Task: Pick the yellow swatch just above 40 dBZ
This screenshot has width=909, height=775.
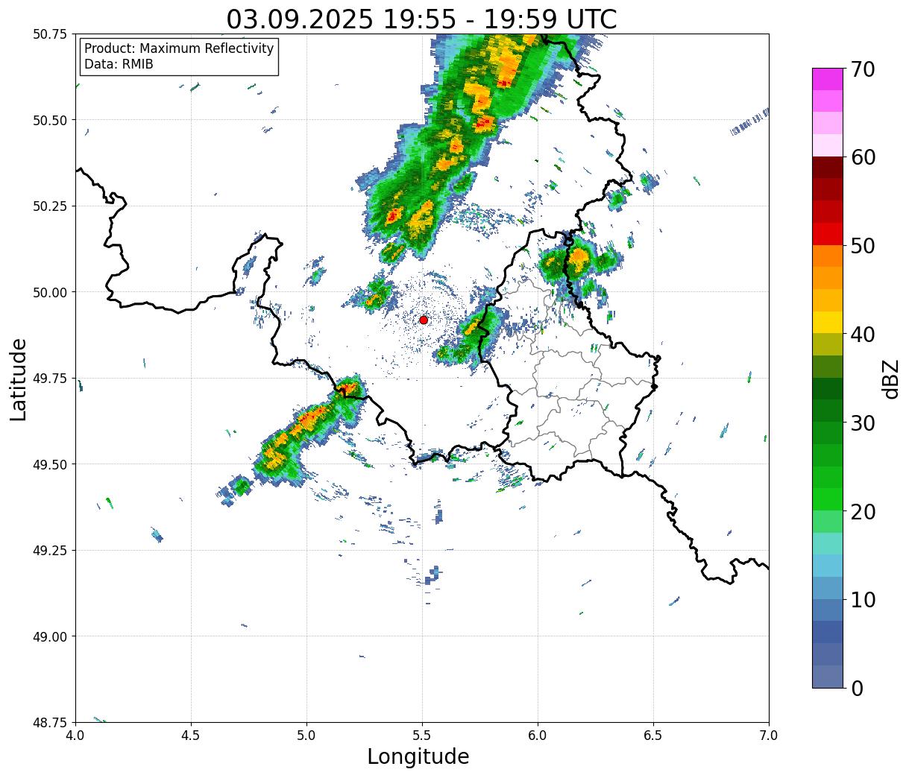Action: (828, 322)
